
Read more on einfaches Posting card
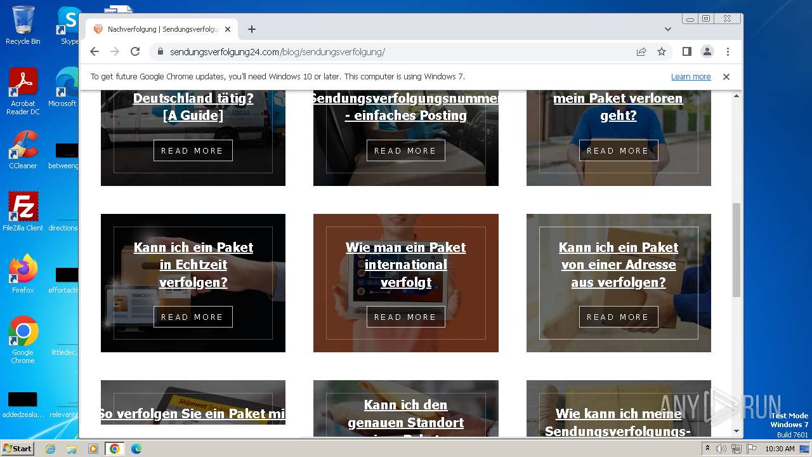pos(406,150)
